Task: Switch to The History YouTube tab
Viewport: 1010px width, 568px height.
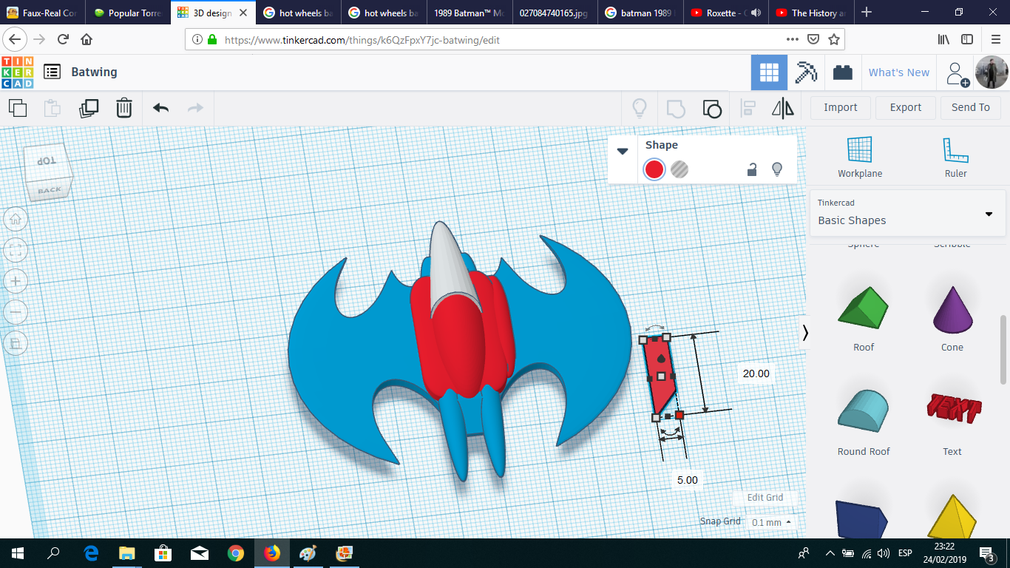Action: pyautogui.click(x=810, y=13)
